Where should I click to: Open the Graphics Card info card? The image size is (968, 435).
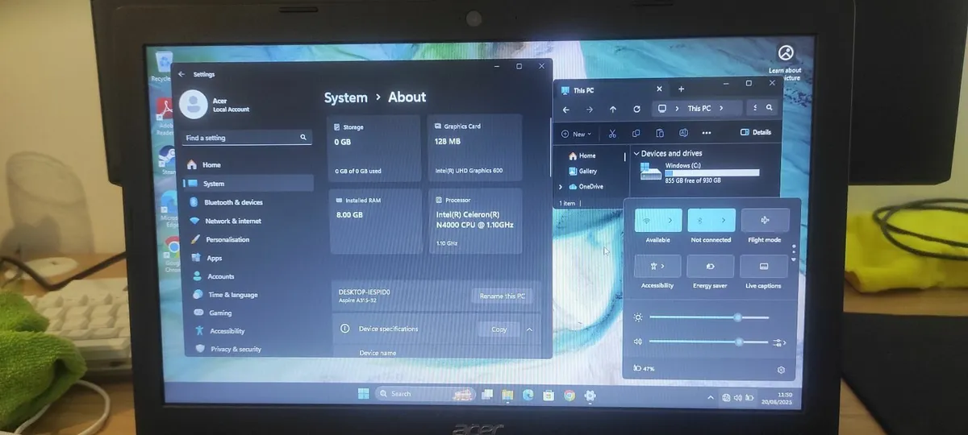click(475, 148)
